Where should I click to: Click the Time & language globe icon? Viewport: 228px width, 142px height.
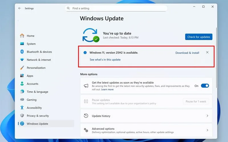[x=22, y=91]
